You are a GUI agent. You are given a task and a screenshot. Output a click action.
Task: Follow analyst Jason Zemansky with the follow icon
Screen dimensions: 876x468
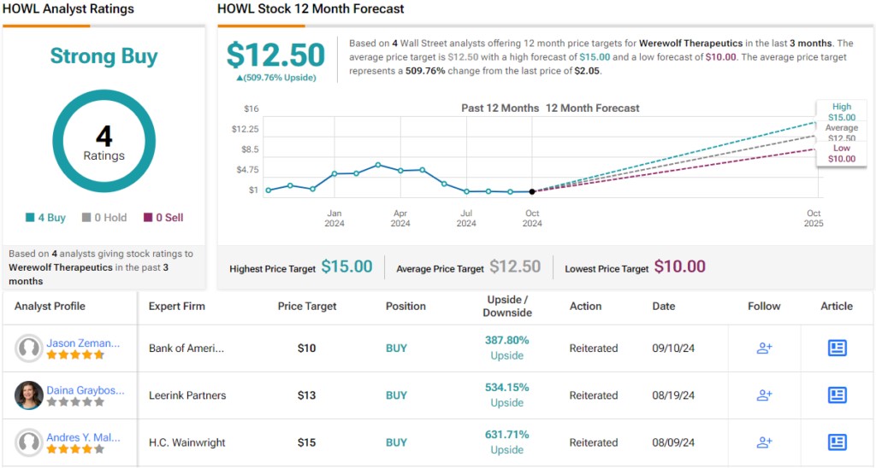click(764, 348)
